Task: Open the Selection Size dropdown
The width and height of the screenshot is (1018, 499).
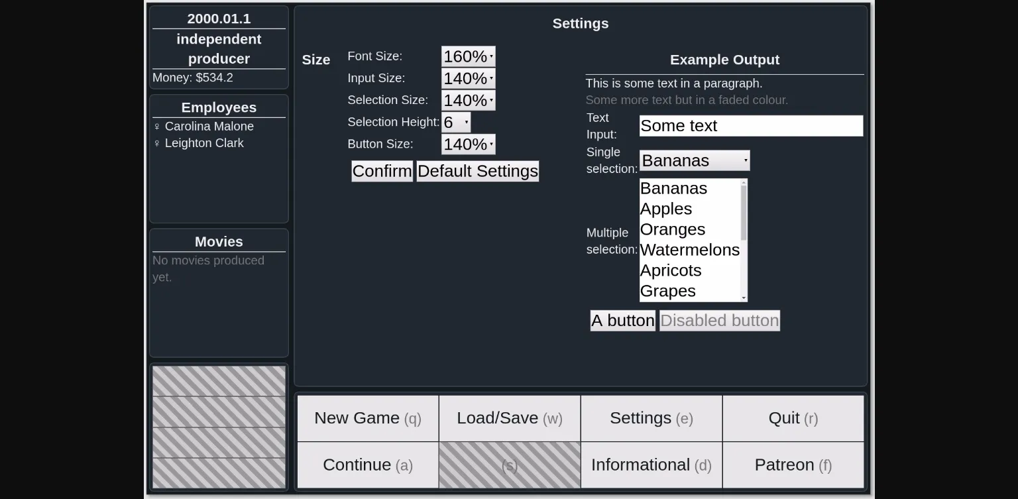Action: [468, 100]
